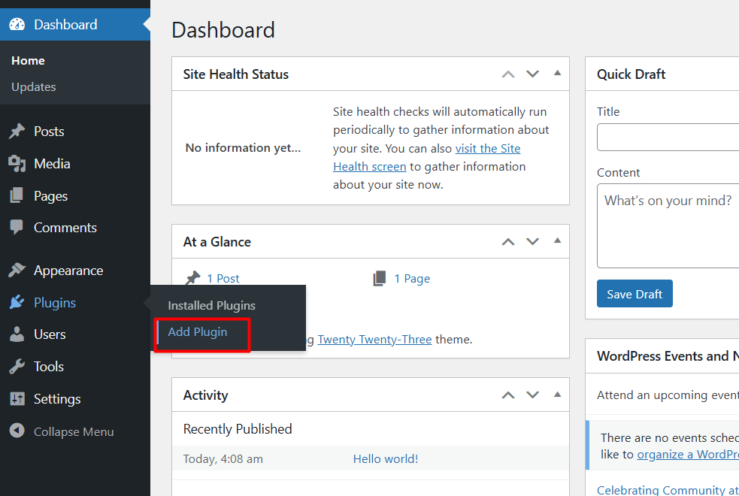Click the Pages icon in sidebar
The height and width of the screenshot is (496, 739).
click(x=17, y=196)
